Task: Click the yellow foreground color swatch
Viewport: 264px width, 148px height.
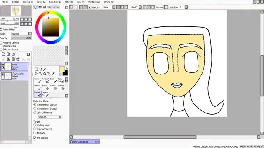Action: [62, 69]
